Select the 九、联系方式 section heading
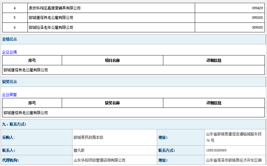Screen dimensions: 267x166 (14, 124)
